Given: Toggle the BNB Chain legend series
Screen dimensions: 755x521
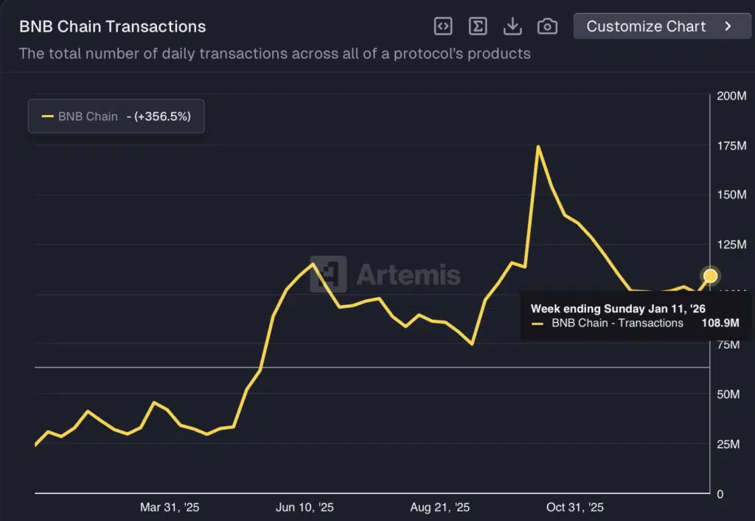Looking at the screenshot, I should [x=88, y=116].
